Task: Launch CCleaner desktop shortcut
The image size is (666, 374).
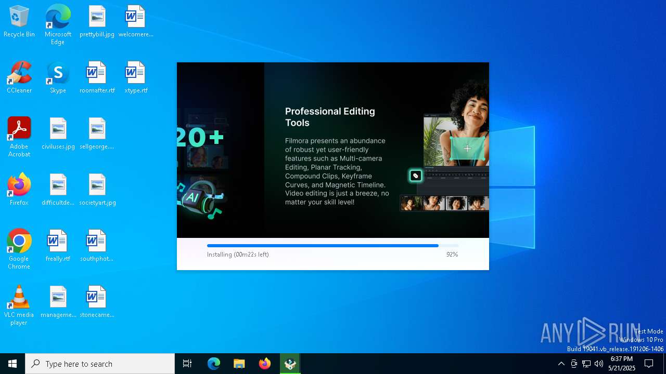Action: point(19,77)
